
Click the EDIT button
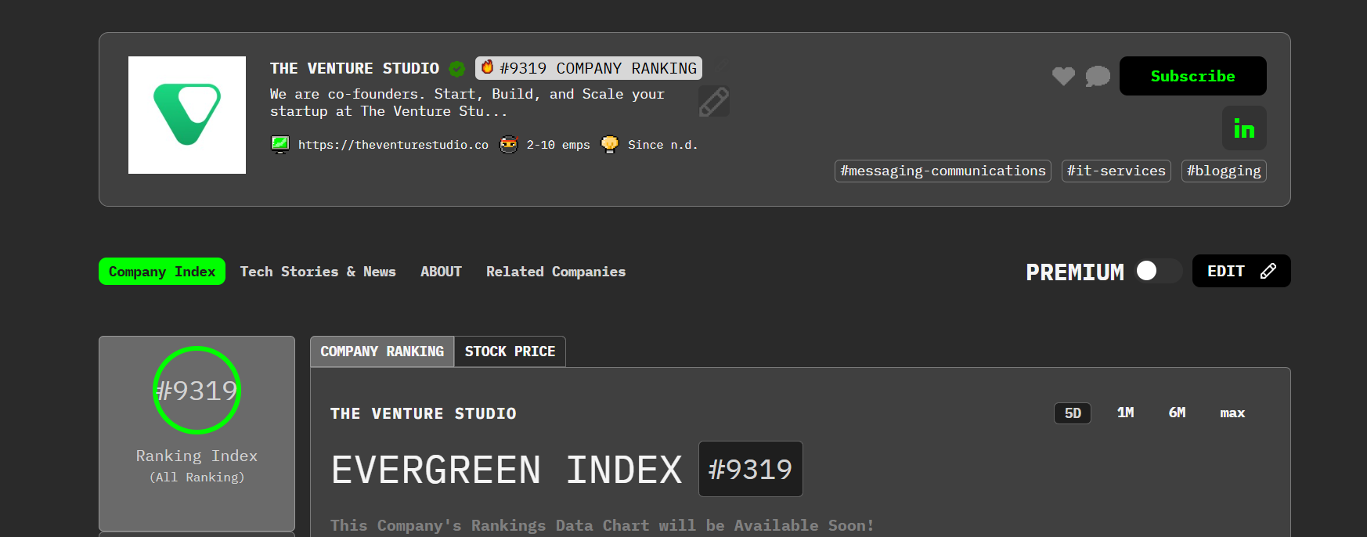pos(1241,271)
